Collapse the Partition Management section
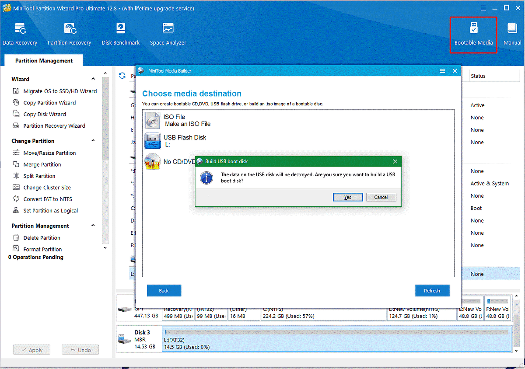The width and height of the screenshot is (525, 369). (x=92, y=226)
